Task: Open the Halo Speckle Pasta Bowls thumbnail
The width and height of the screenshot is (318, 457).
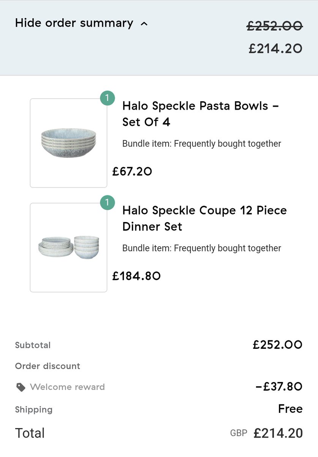Action: [68, 143]
